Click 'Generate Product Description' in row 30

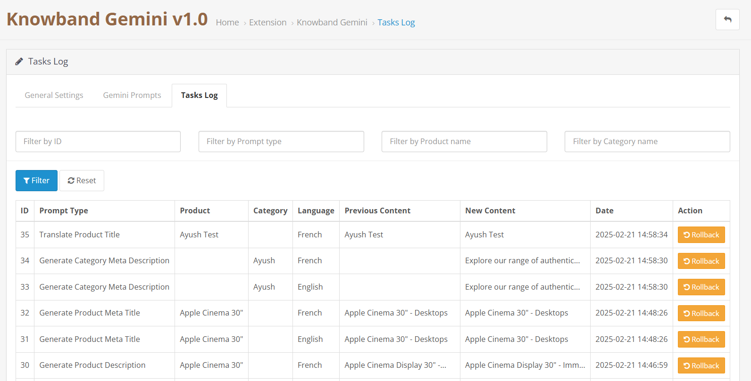[92, 365]
